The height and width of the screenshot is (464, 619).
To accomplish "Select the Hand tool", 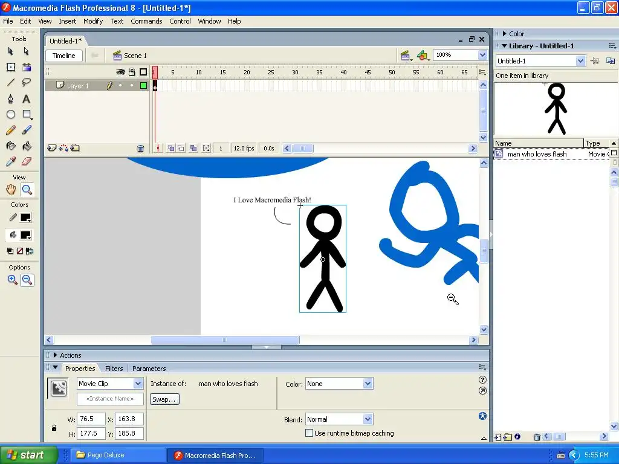I will pos(11,190).
